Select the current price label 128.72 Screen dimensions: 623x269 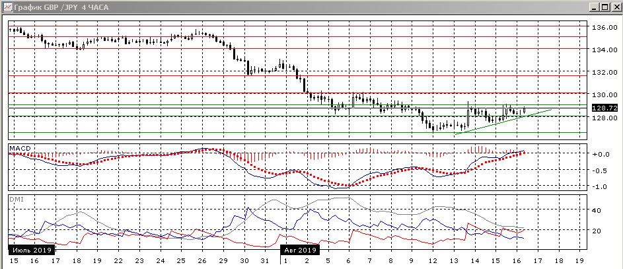(604, 107)
